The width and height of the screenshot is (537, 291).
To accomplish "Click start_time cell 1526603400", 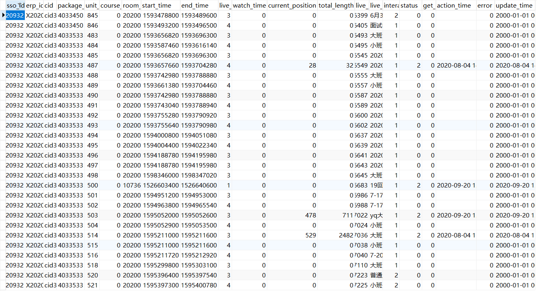I will click(x=160, y=185).
